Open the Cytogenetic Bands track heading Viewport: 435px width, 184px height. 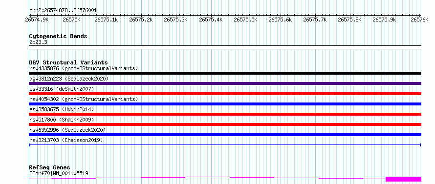[58, 36]
